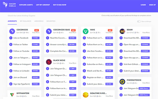Click the BLACK WEVE red circular logo
The image size is (158, 99).
point(49,62)
